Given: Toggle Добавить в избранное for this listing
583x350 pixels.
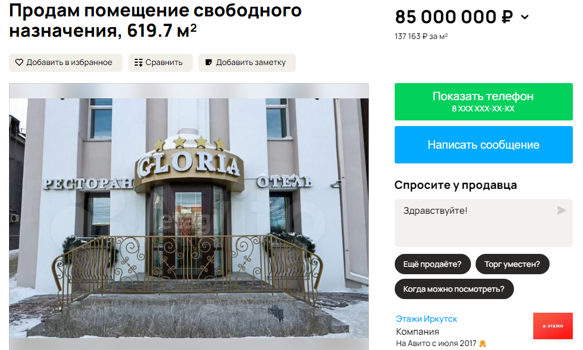Looking at the screenshot, I should 66,63.
